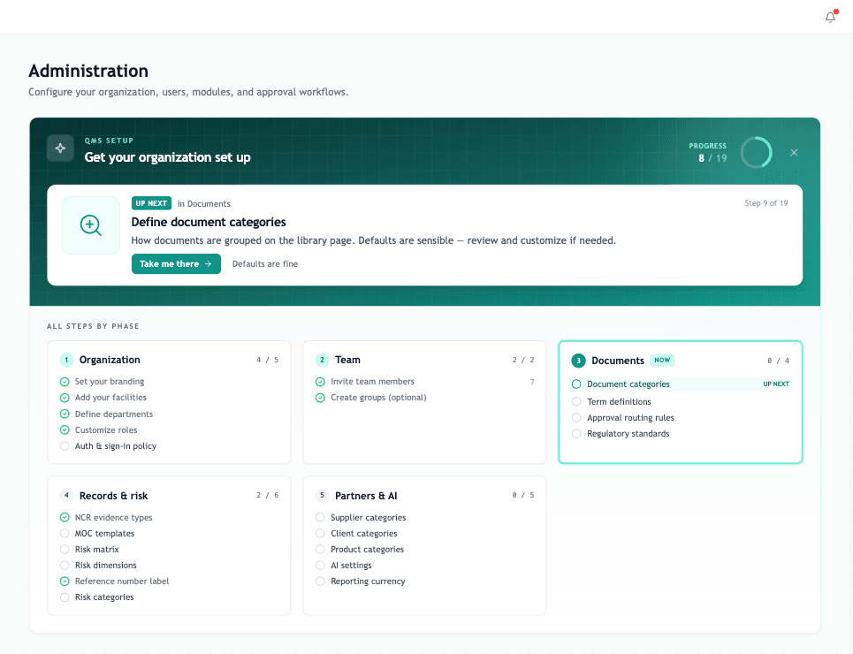Open the Organization phase card header

point(169,360)
